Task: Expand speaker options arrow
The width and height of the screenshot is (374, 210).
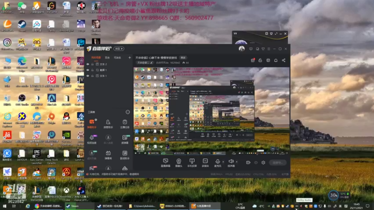Action: (x=237, y=162)
